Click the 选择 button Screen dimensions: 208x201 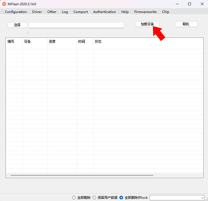click(x=17, y=25)
